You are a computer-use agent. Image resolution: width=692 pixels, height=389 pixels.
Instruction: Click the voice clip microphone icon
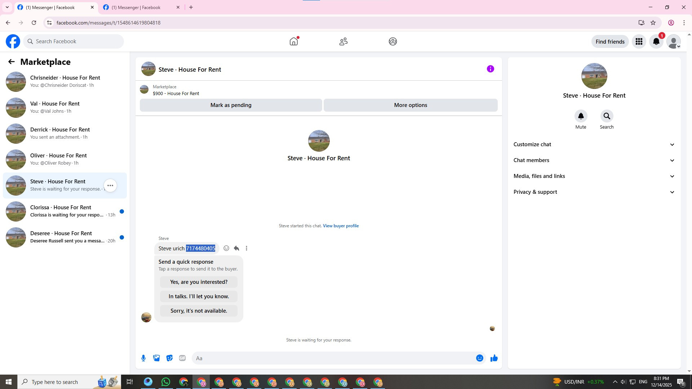(143, 358)
